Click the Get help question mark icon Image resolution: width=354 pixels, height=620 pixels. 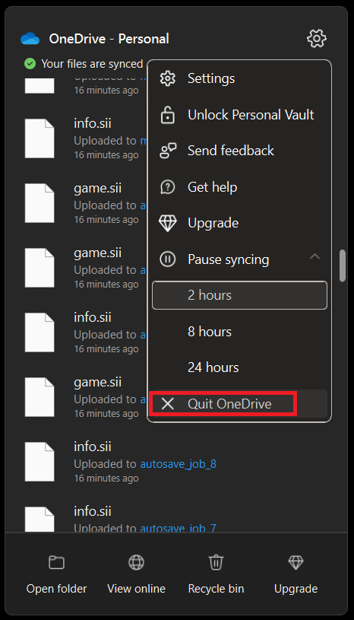168,186
